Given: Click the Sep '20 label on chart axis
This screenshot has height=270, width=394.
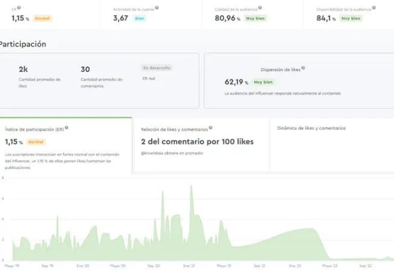Looking at the screenshot, I should tap(153, 265).
